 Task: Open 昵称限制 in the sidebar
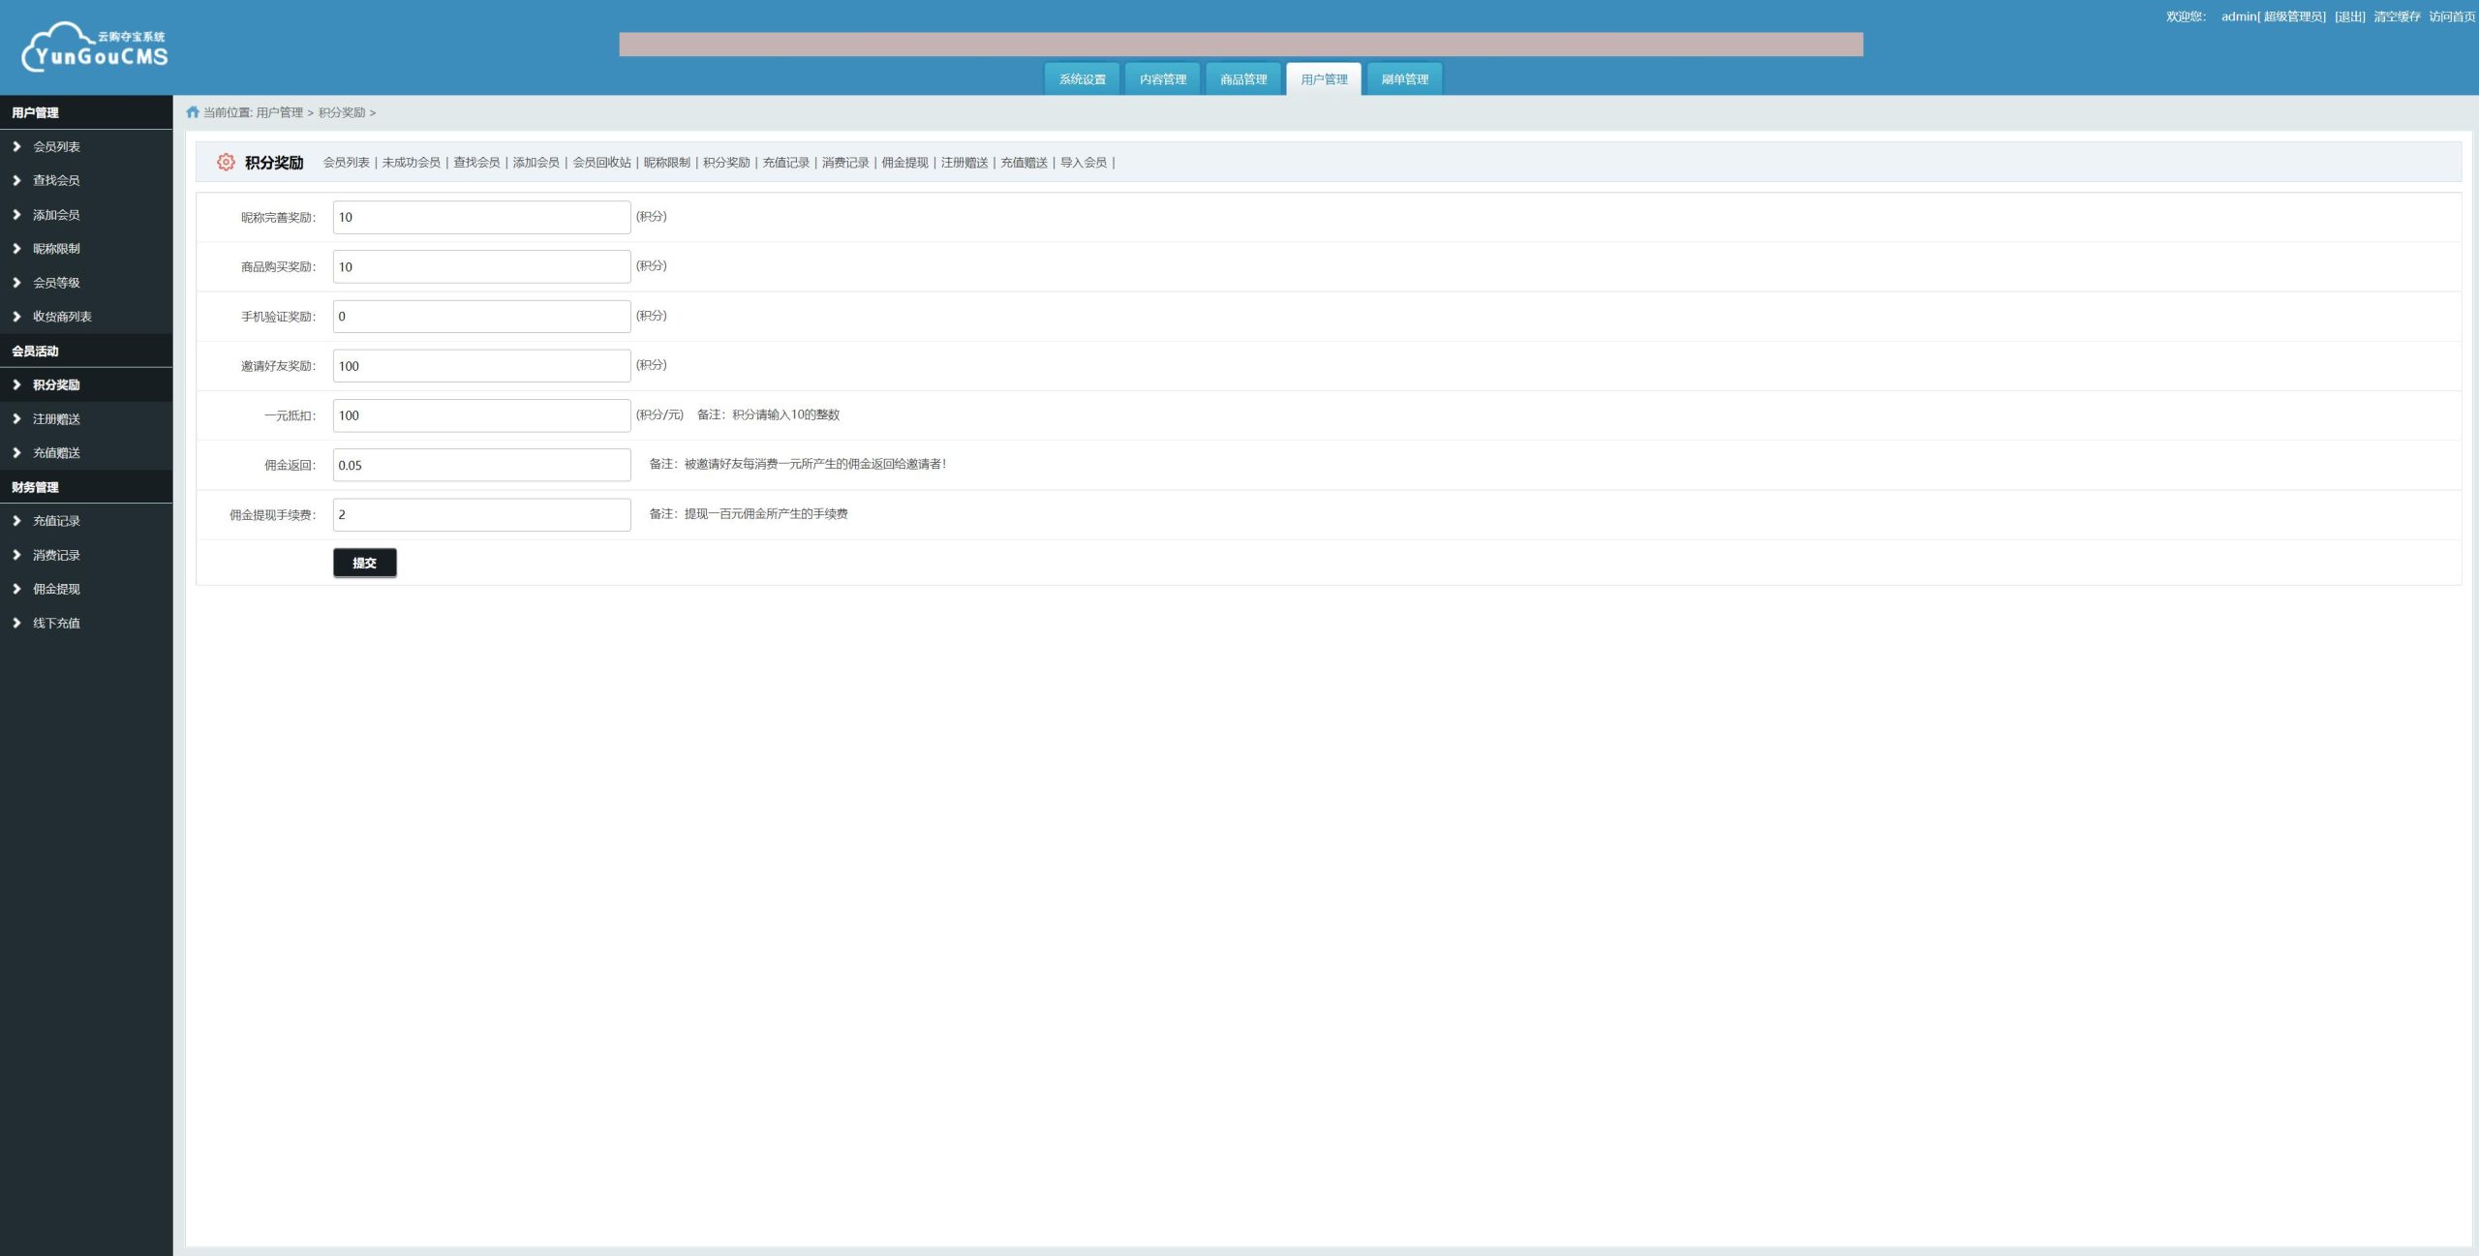coord(56,249)
